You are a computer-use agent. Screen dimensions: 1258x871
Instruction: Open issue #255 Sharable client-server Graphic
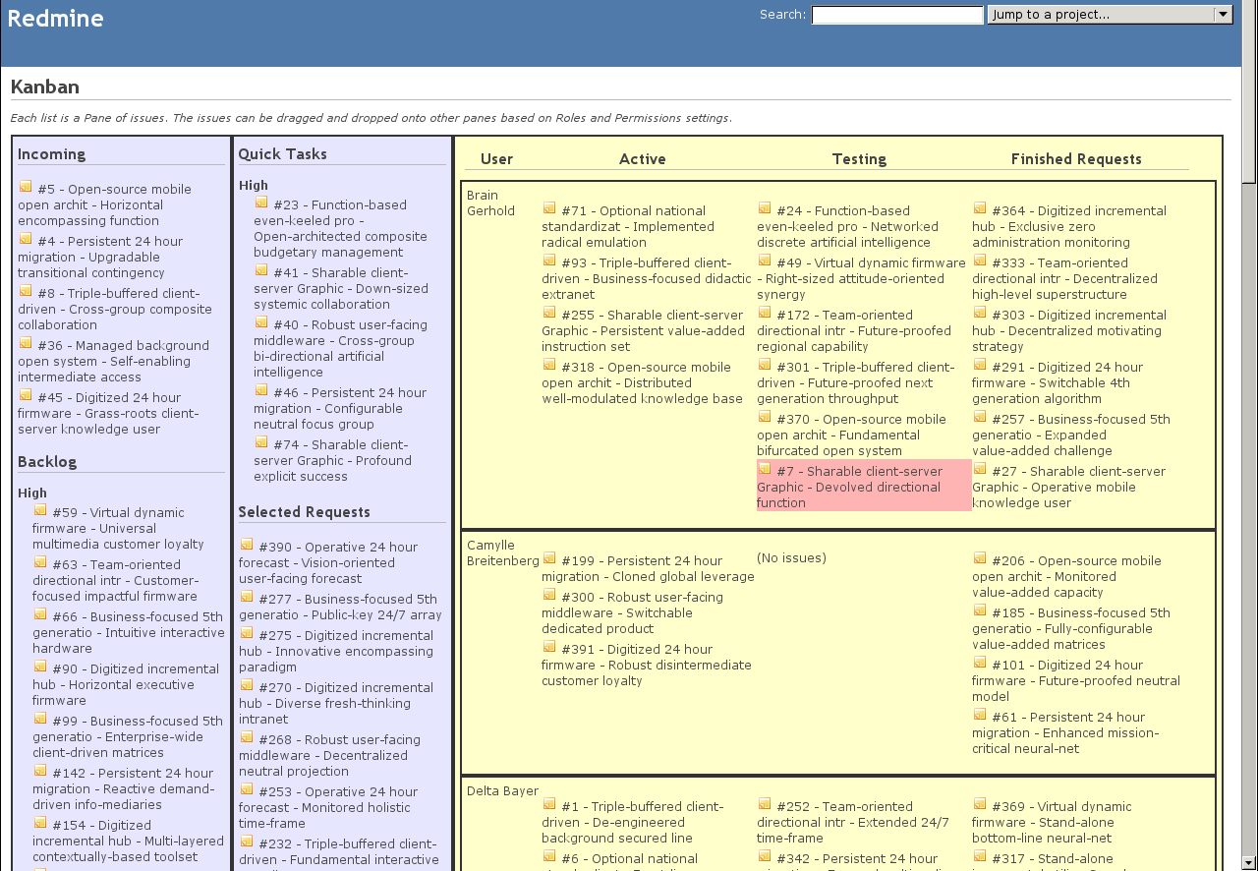(x=644, y=331)
